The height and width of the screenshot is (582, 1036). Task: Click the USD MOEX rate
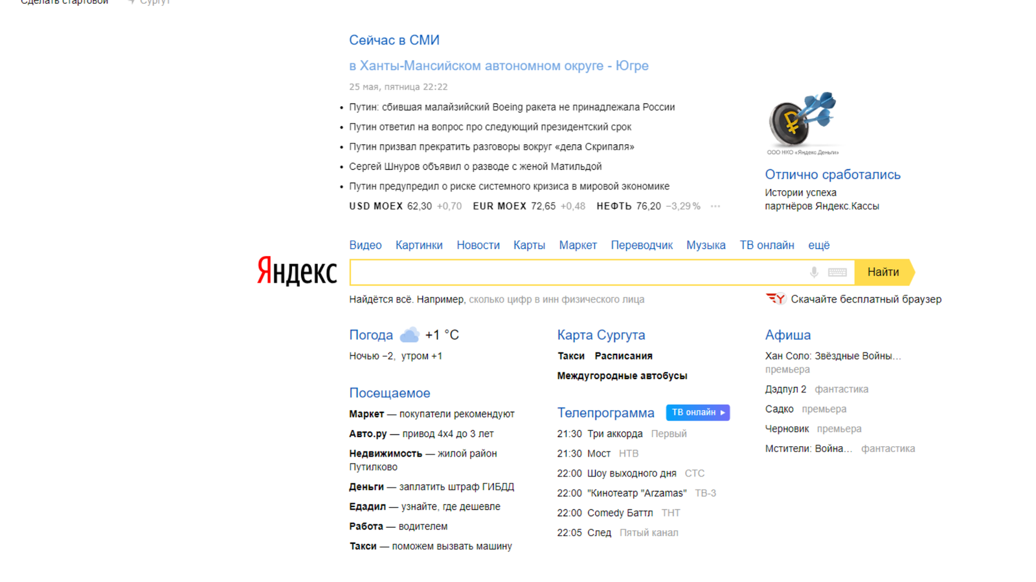pyautogui.click(x=405, y=206)
